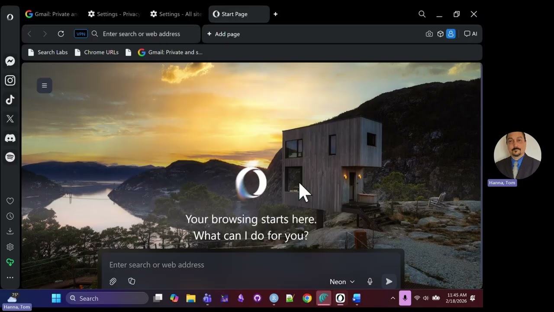Image resolution: width=554 pixels, height=312 pixels.
Task: Take a snapshot with the camera icon
Action: (429, 34)
